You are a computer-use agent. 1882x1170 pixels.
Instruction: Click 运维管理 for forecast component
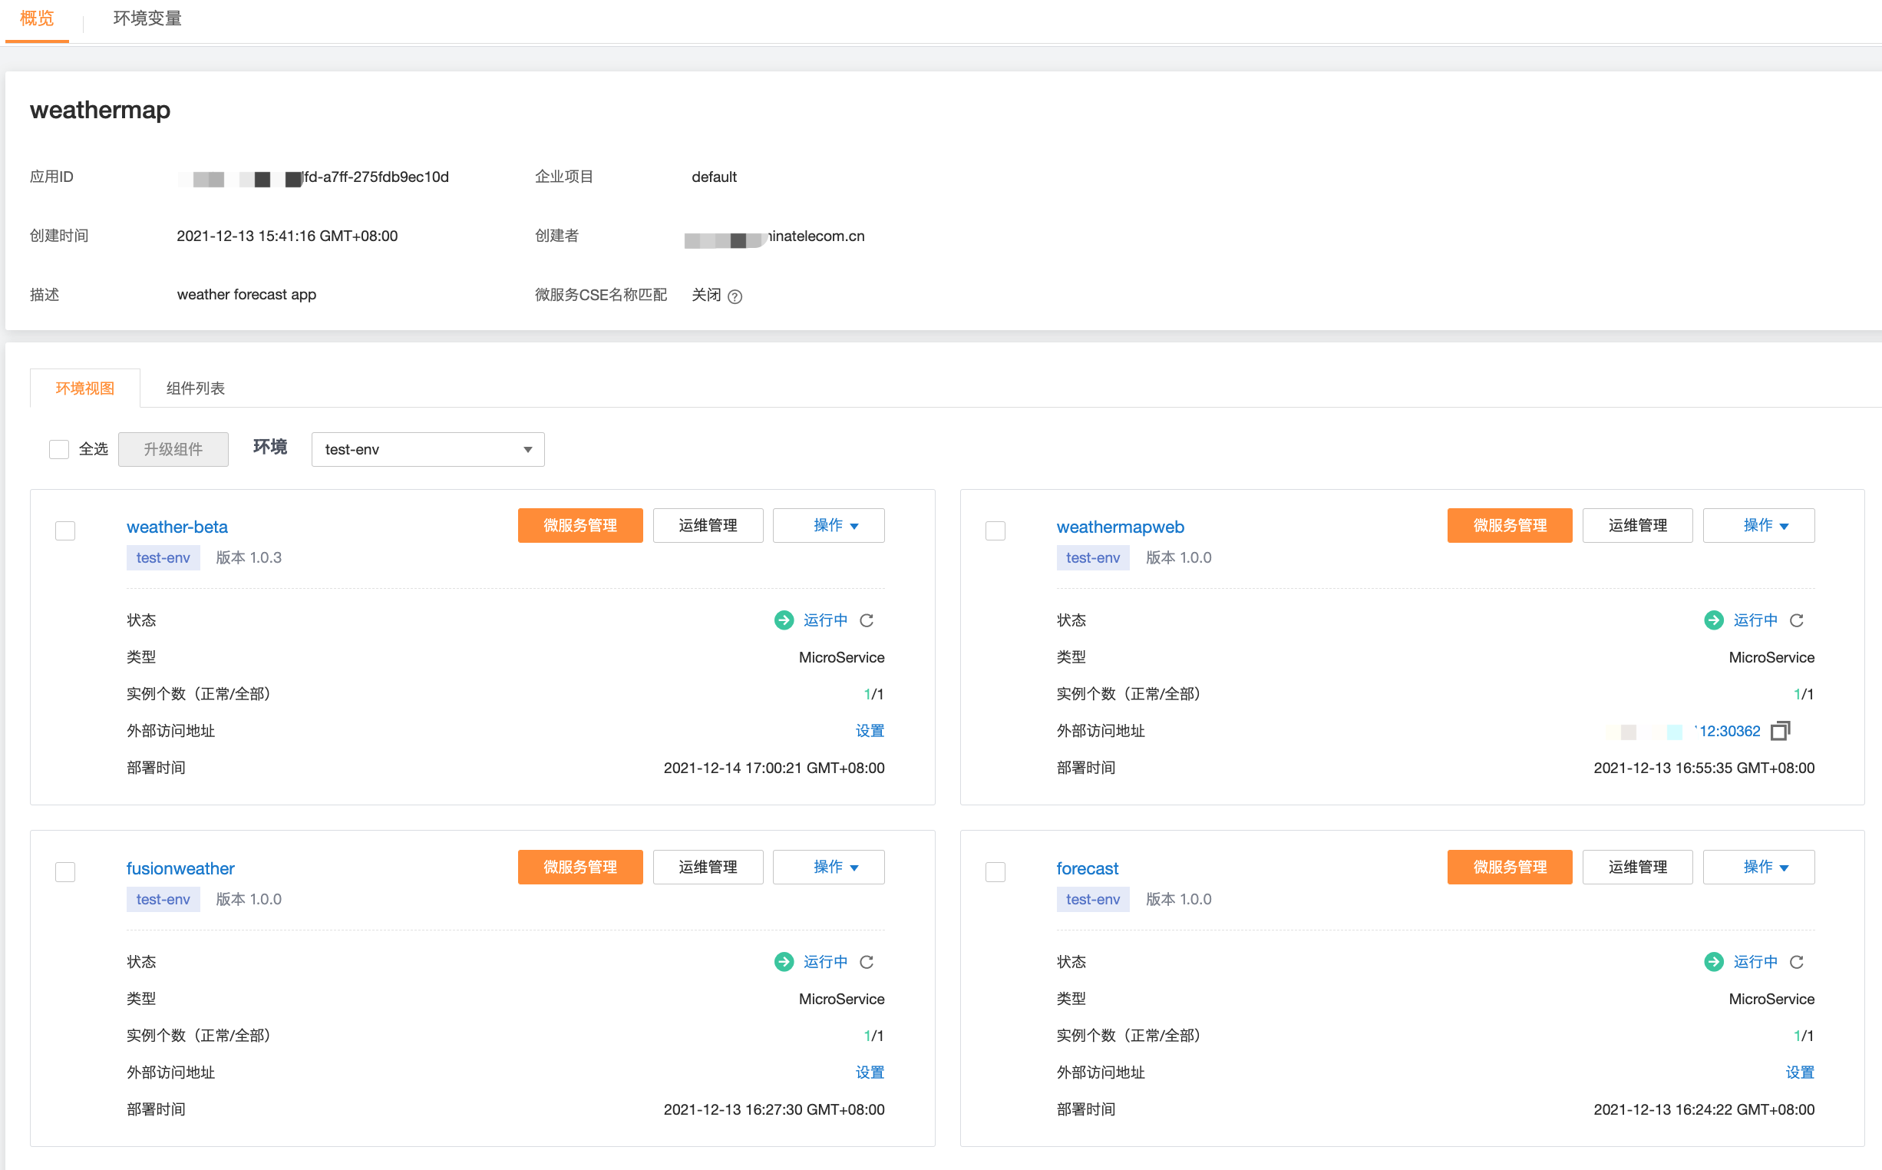click(1637, 868)
